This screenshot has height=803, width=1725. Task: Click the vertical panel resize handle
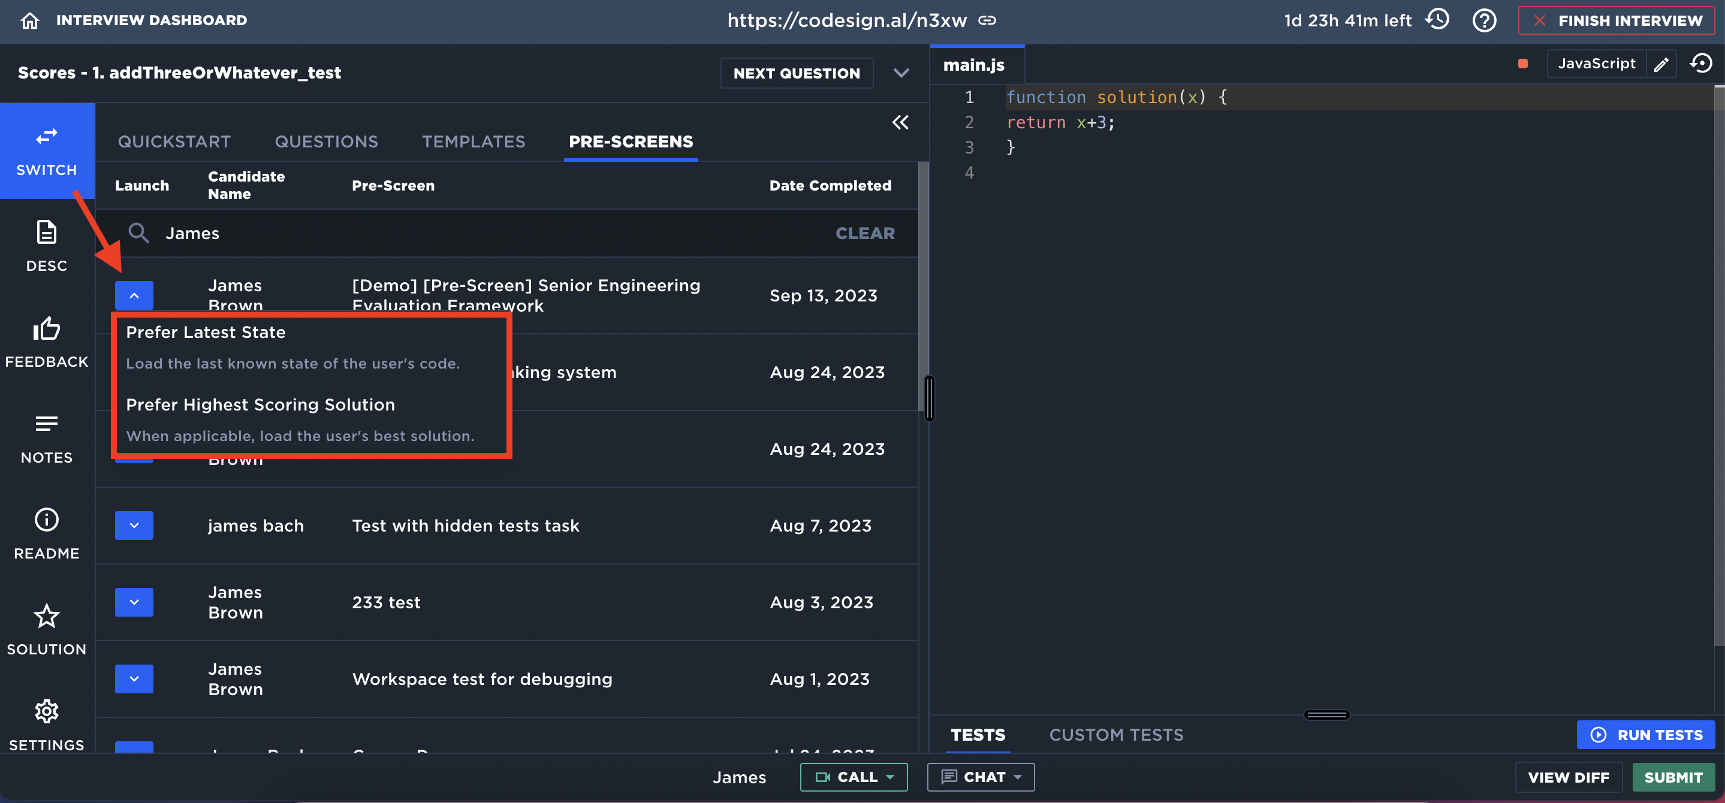pos(929,399)
